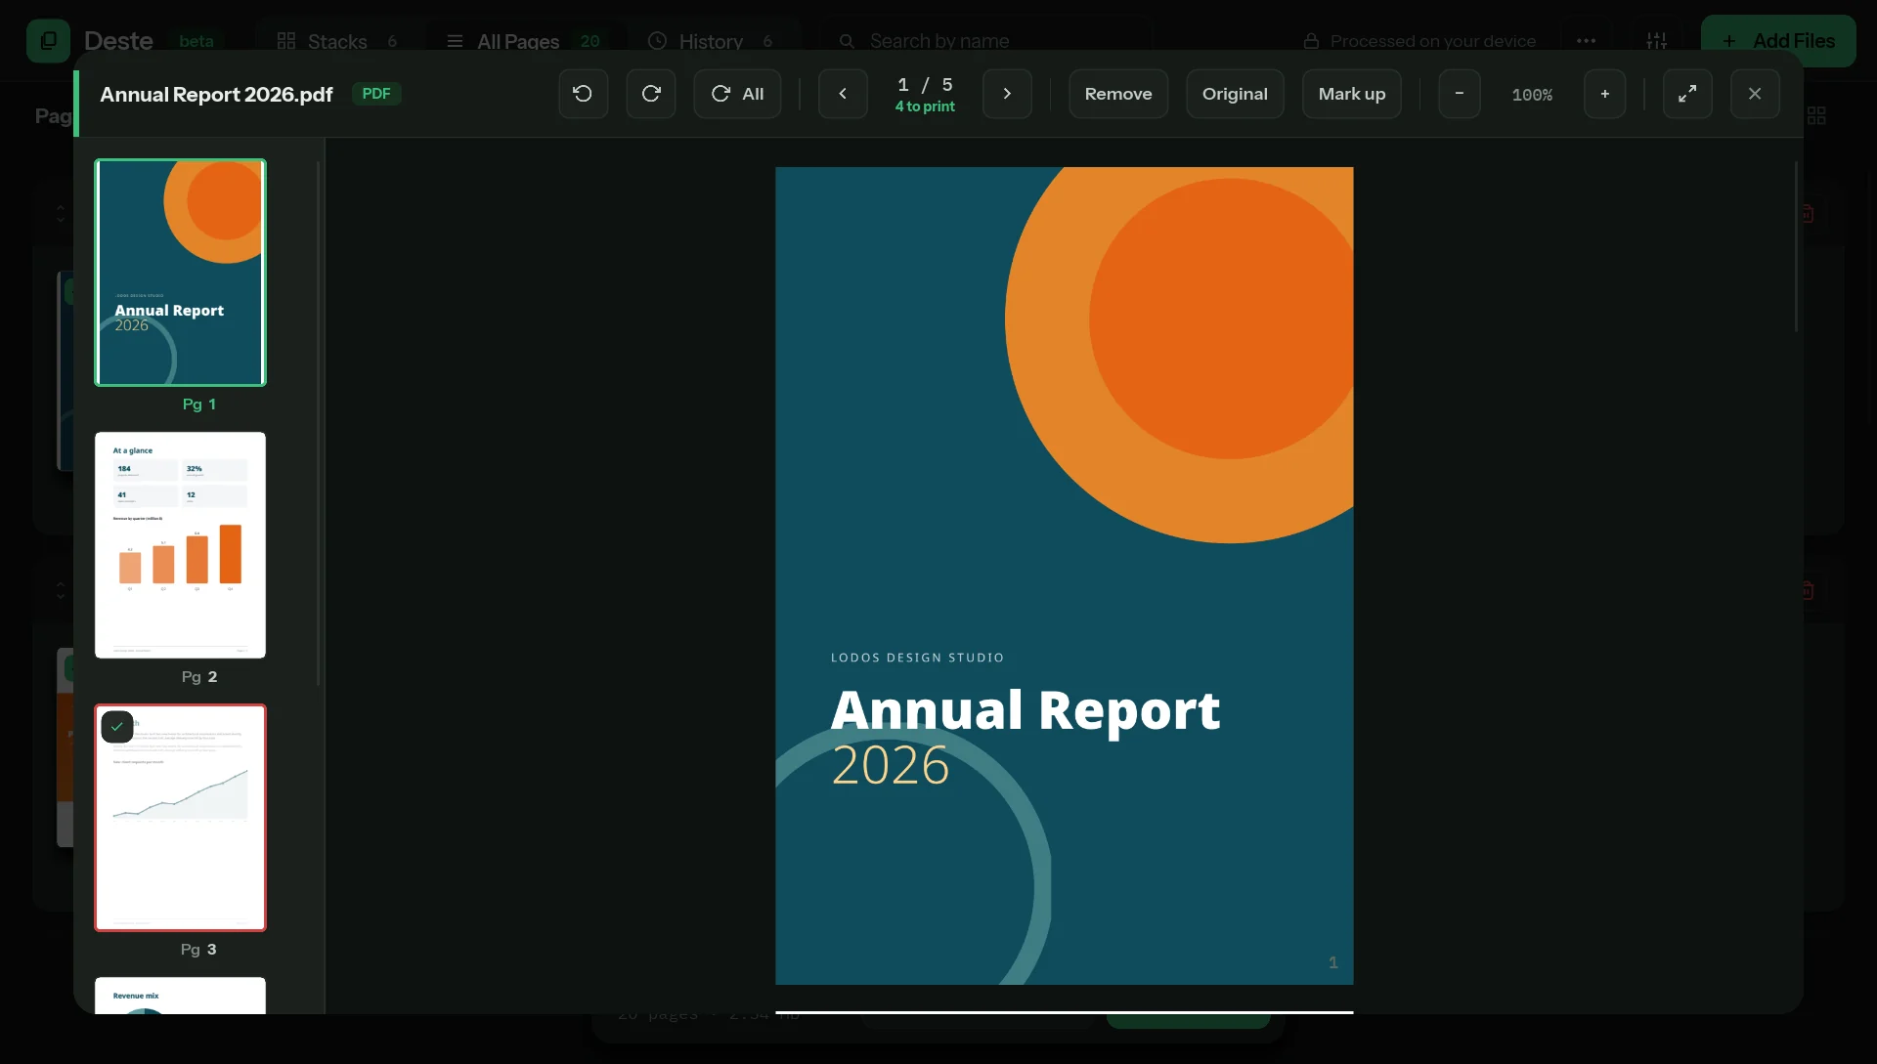Open the three-dots more menu
Image resolution: width=1877 pixels, height=1064 pixels.
click(x=1586, y=41)
